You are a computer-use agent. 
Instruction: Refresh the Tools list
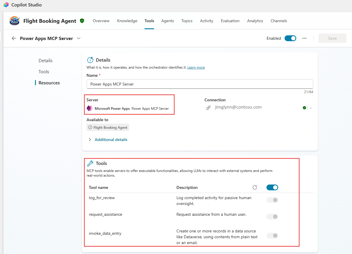tap(255, 187)
